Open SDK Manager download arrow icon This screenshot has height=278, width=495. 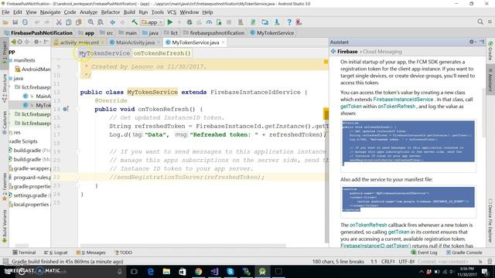[277, 22]
